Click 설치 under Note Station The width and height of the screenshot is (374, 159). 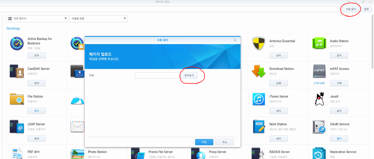[278, 139]
